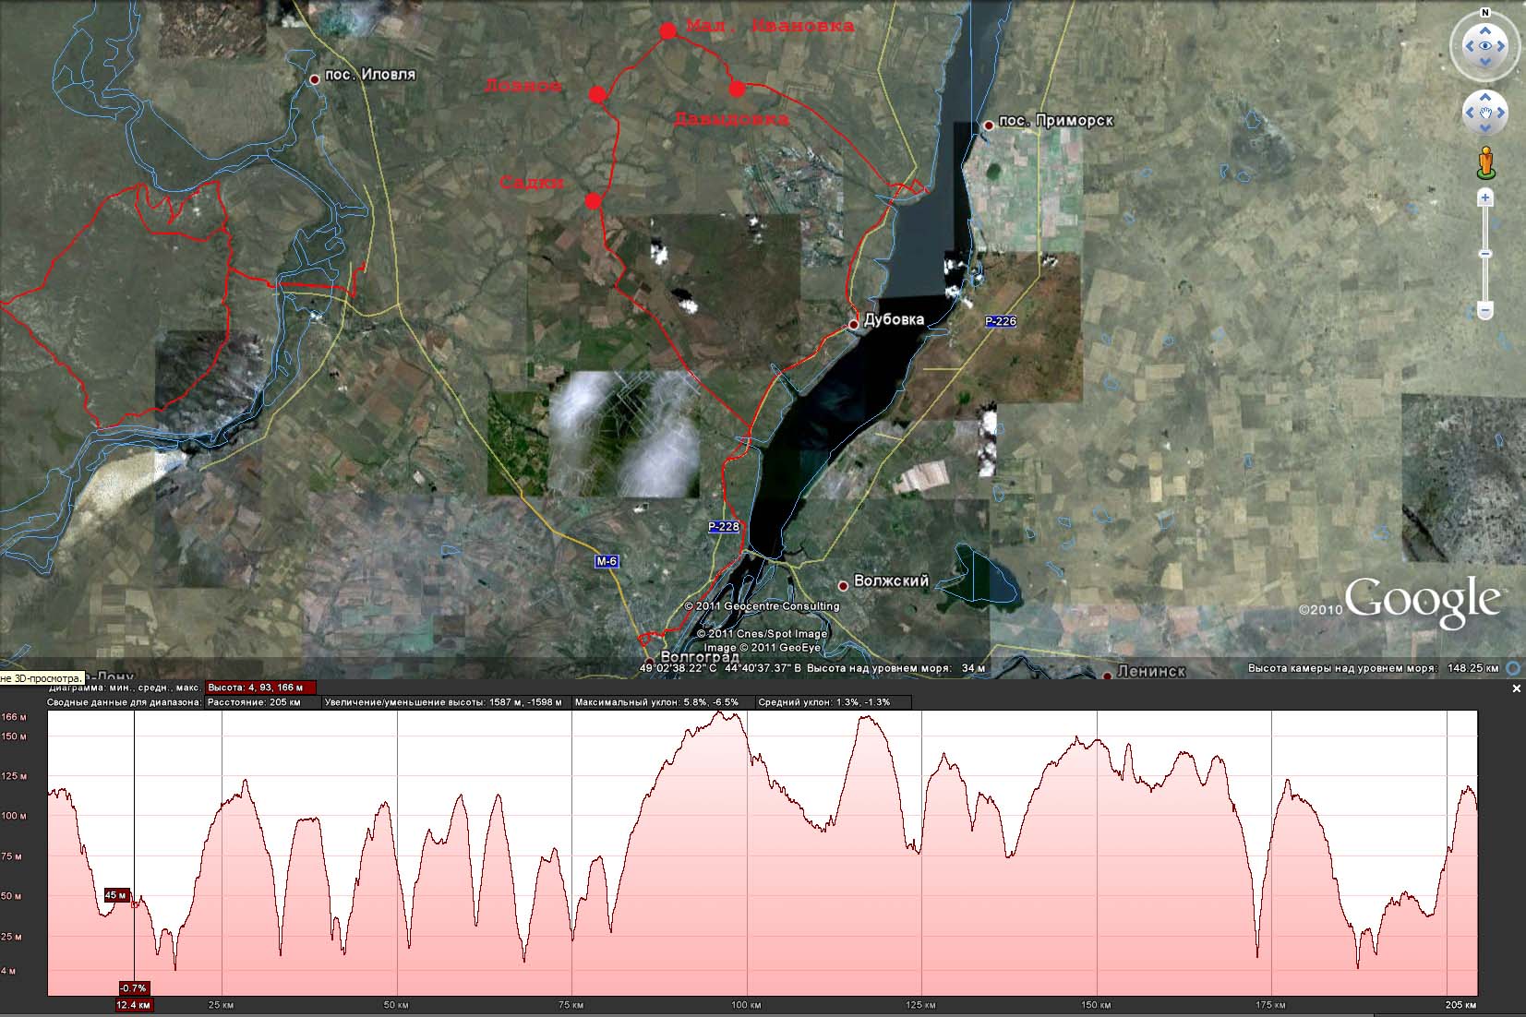This screenshot has width=1526, height=1017.
Task: Select the orange Street View pegman
Action: (1485, 162)
